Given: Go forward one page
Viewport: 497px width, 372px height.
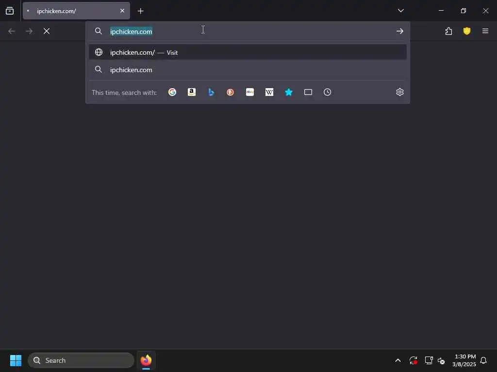Looking at the screenshot, I should [x=29, y=31].
